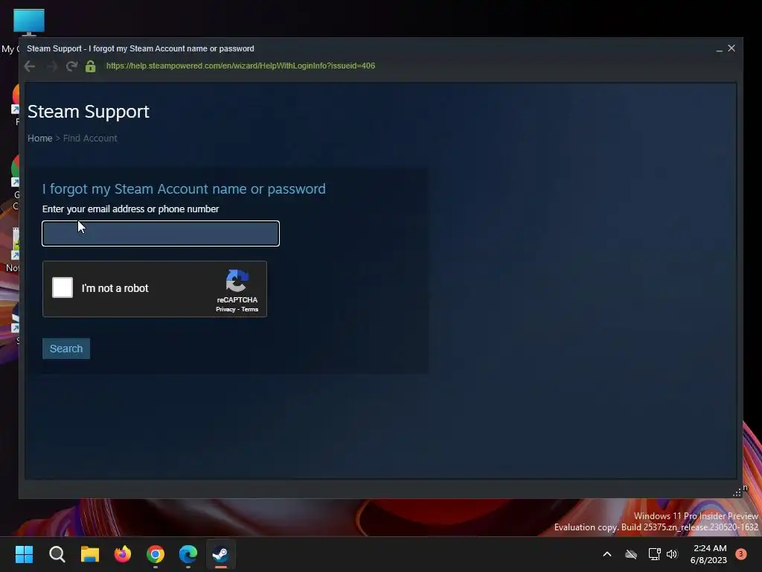Reload the Steam Support page
The height and width of the screenshot is (572, 762).
(x=72, y=66)
